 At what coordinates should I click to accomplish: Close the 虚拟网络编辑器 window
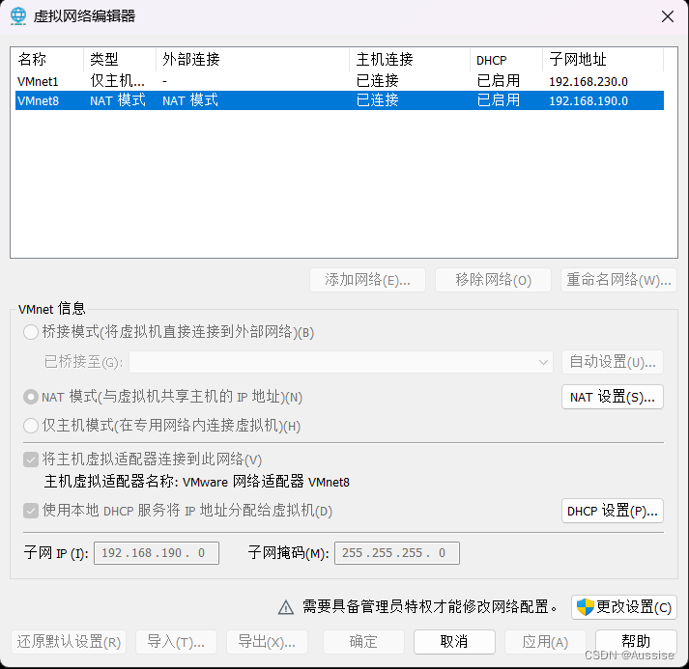click(x=668, y=16)
